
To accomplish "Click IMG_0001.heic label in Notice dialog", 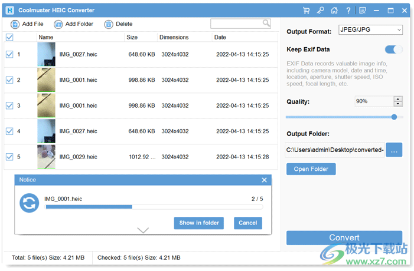I will click(x=63, y=199).
